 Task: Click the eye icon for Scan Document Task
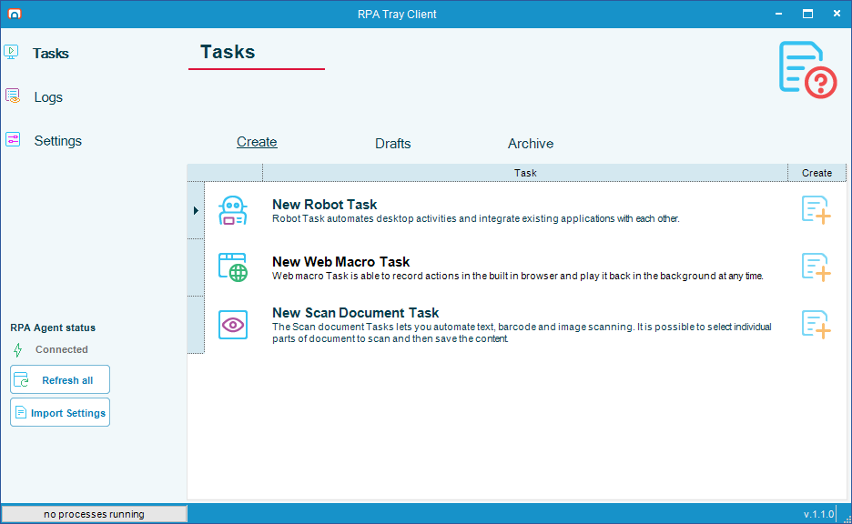tap(232, 325)
